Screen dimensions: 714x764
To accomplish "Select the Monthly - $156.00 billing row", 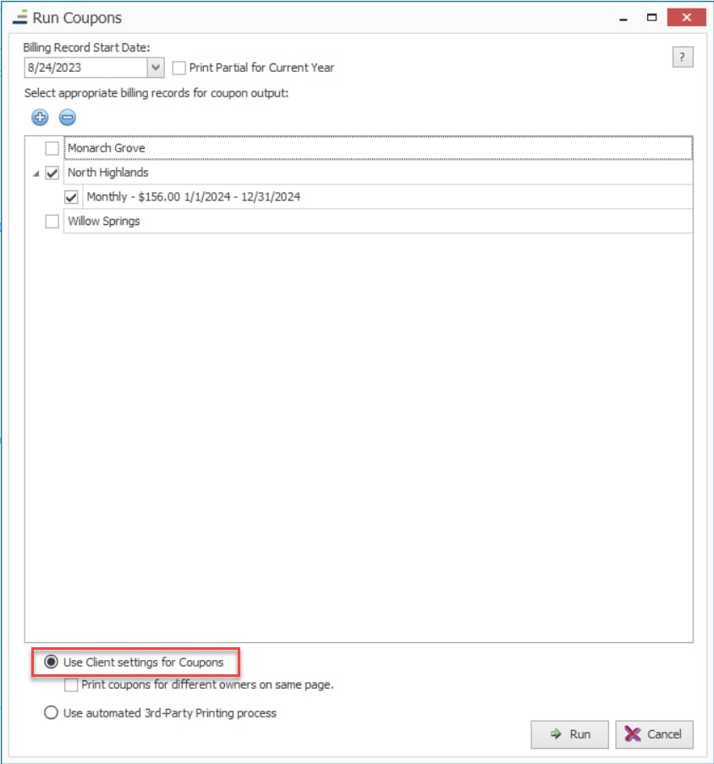I will (x=387, y=197).
